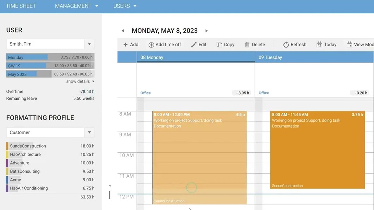This screenshot has width=374, height=210.
Task: Click the Copy pages icon
Action: pyautogui.click(x=219, y=45)
